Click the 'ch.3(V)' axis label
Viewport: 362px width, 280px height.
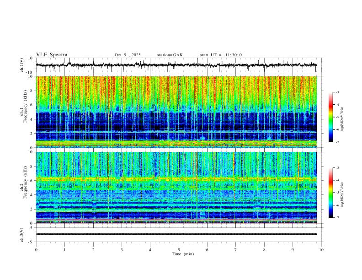coord(22,235)
